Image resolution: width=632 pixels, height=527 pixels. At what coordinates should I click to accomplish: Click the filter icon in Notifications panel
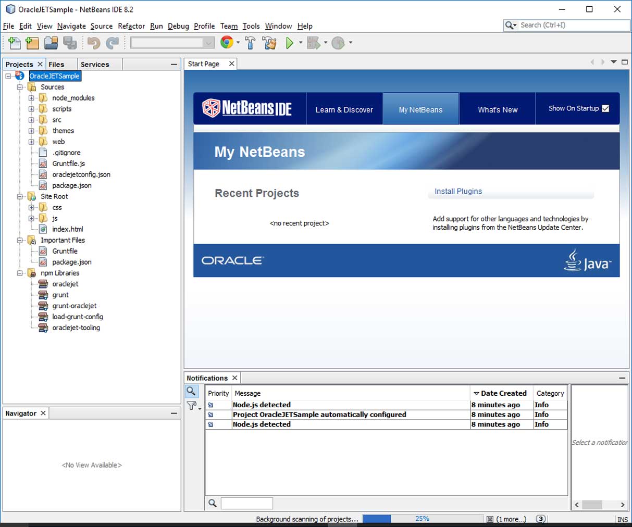point(192,406)
